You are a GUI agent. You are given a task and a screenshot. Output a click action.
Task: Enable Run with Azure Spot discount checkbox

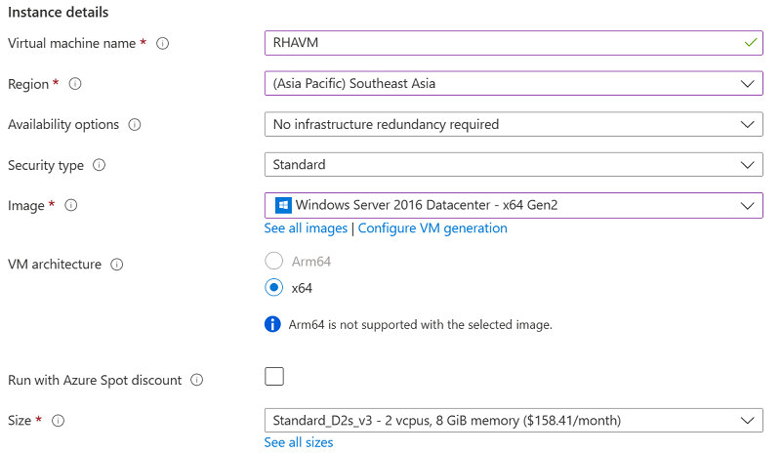274,376
